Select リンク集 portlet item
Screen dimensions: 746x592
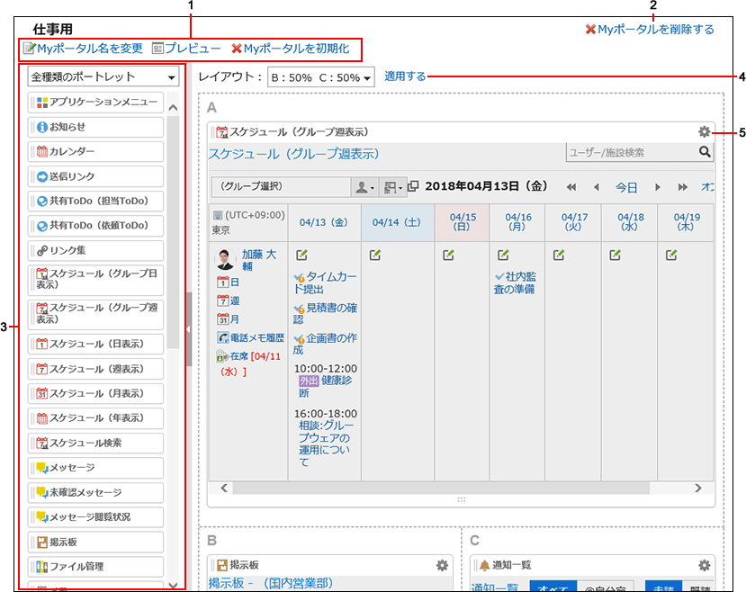tap(95, 251)
